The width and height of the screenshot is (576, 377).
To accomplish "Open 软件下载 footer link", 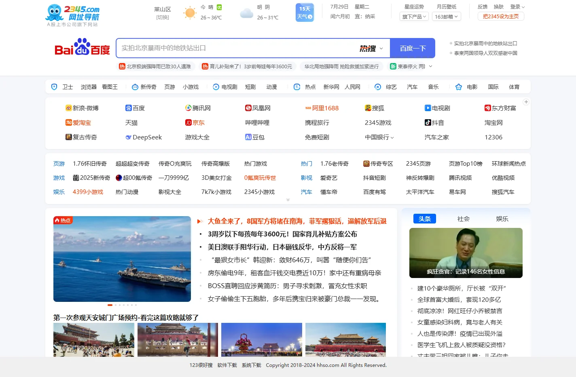I will 227,365.
